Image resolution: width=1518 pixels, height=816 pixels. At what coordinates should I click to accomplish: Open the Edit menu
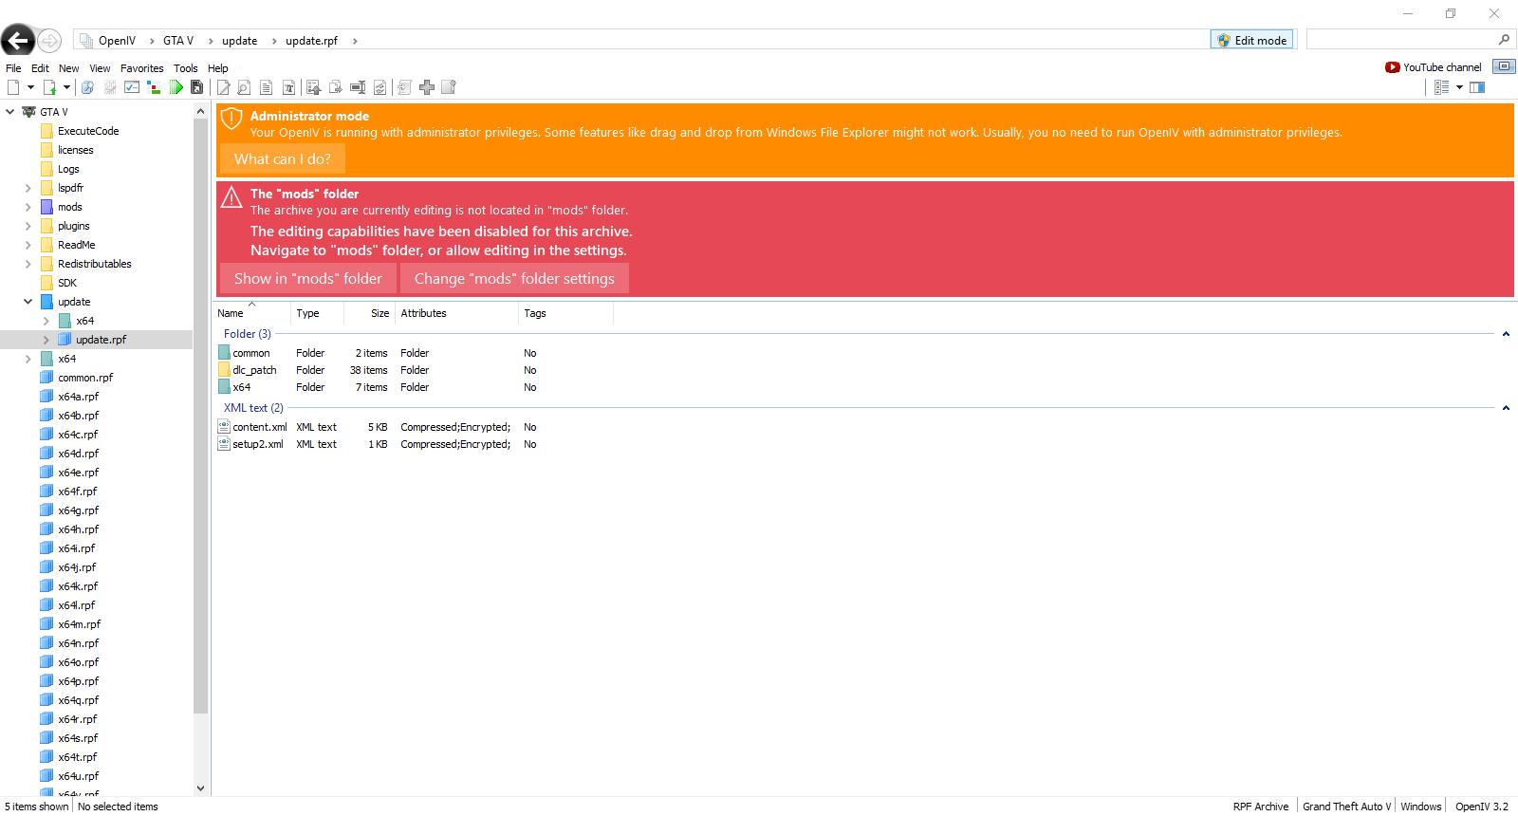pyautogui.click(x=40, y=68)
